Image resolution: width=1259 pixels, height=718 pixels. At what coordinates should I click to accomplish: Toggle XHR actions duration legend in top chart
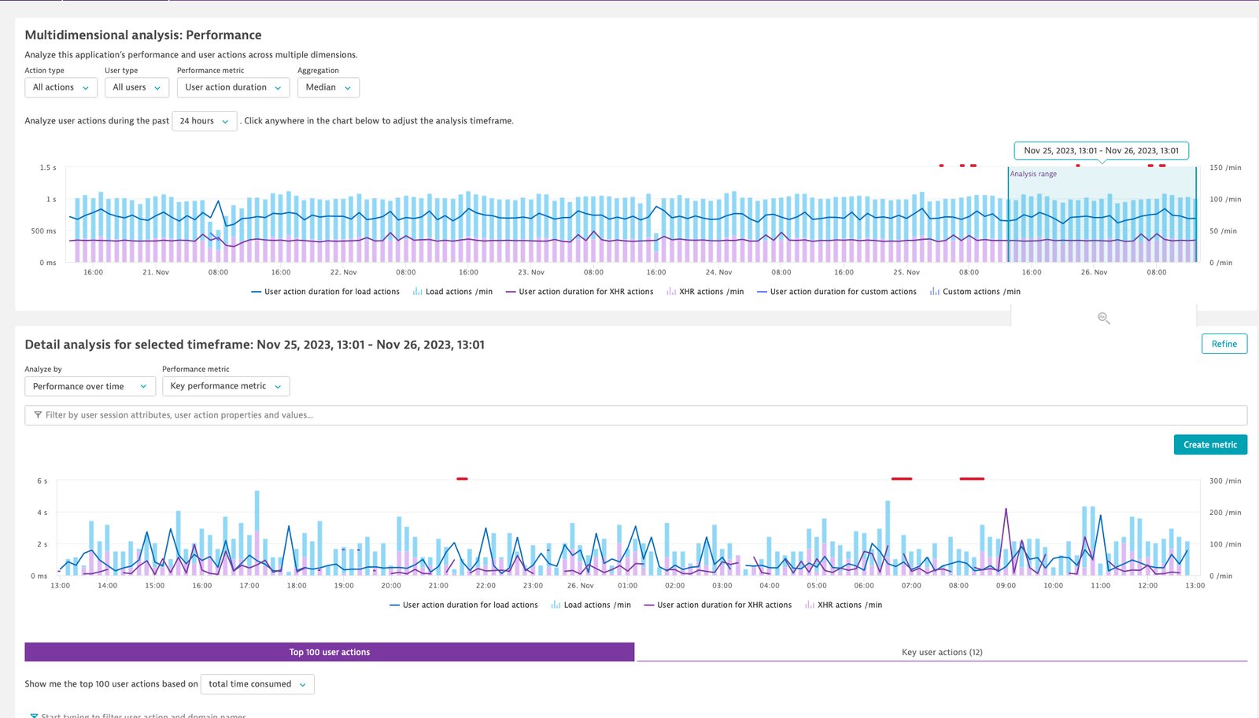tap(579, 292)
